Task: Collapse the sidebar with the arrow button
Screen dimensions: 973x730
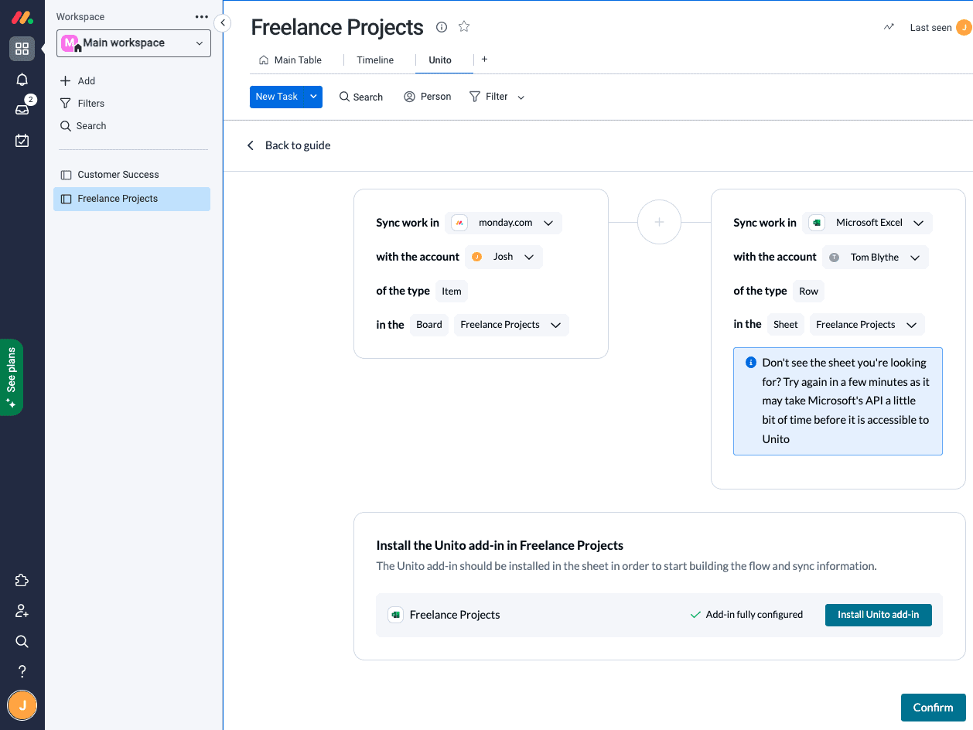Action: coord(223,23)
